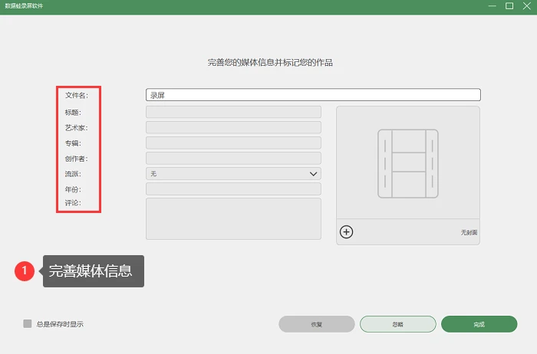Screen dimensions: 537x354
Task: Focus the 艺术家 artist input field
Action: coord(233,127)
